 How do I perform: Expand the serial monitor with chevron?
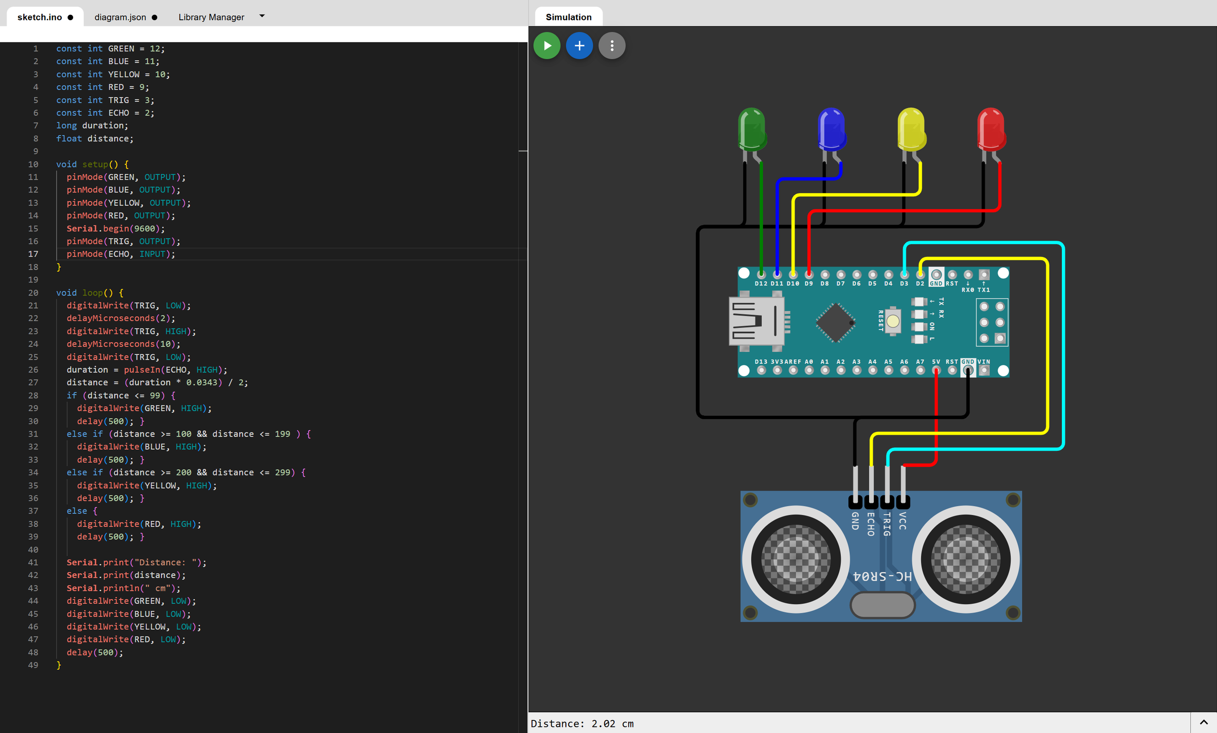1203,722
